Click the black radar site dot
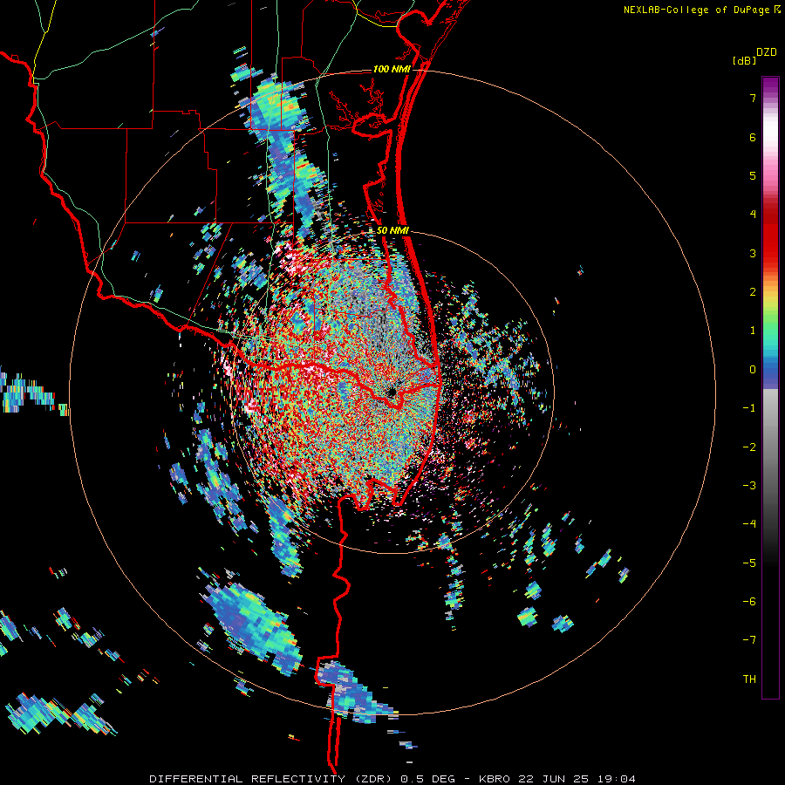This screenshot has width=785, height=785. (x=392, y=392)
